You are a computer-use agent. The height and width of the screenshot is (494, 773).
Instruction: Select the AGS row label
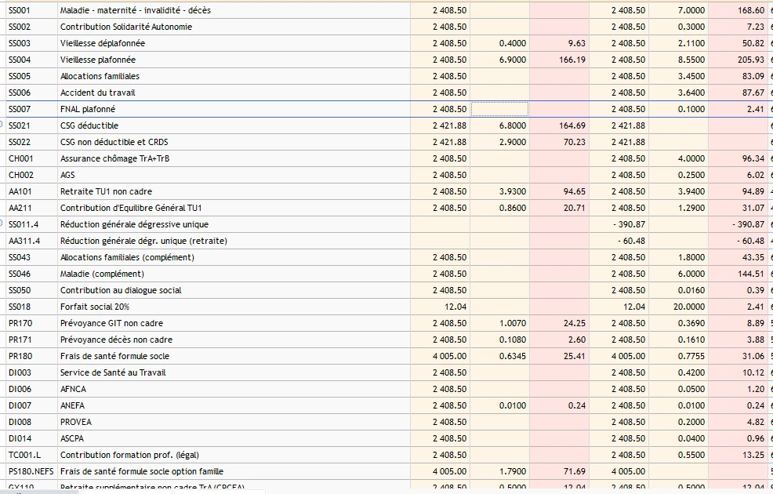coord(67,175)
